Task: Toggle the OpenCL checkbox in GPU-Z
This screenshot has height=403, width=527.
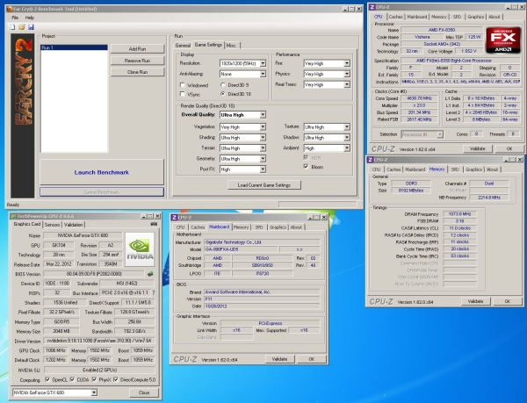Action: pos(47,379)
